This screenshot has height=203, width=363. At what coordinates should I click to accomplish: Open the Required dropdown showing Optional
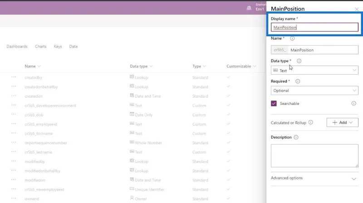314,90
